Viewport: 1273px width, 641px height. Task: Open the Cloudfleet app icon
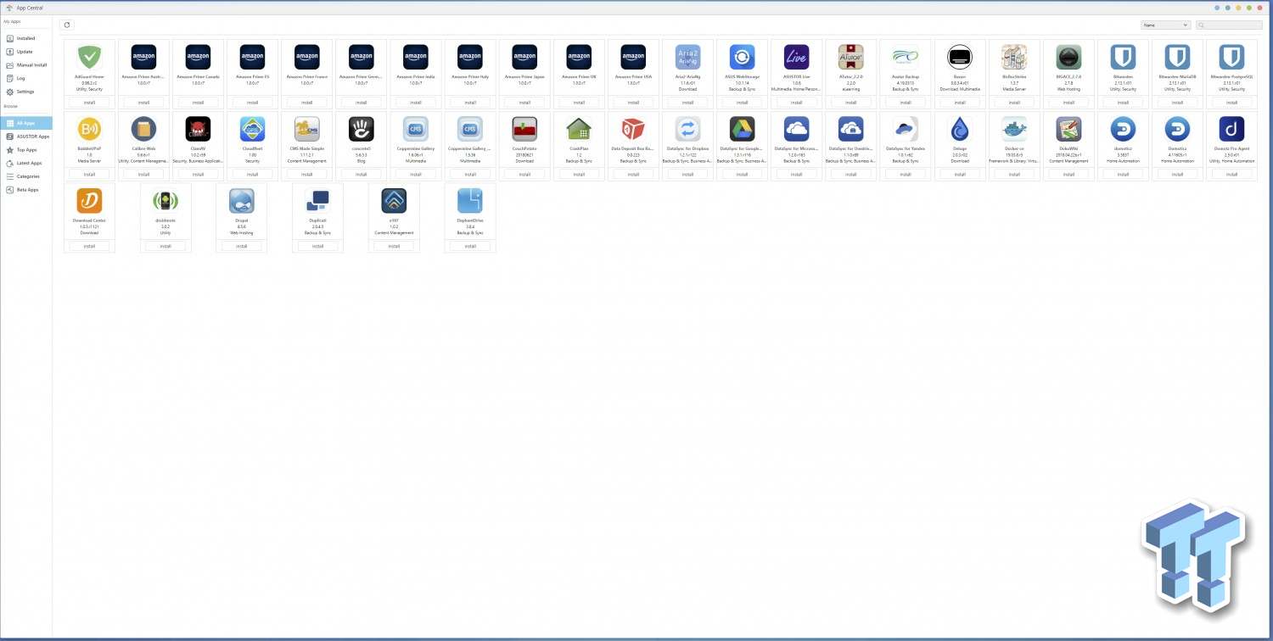(x=252, y=129)
